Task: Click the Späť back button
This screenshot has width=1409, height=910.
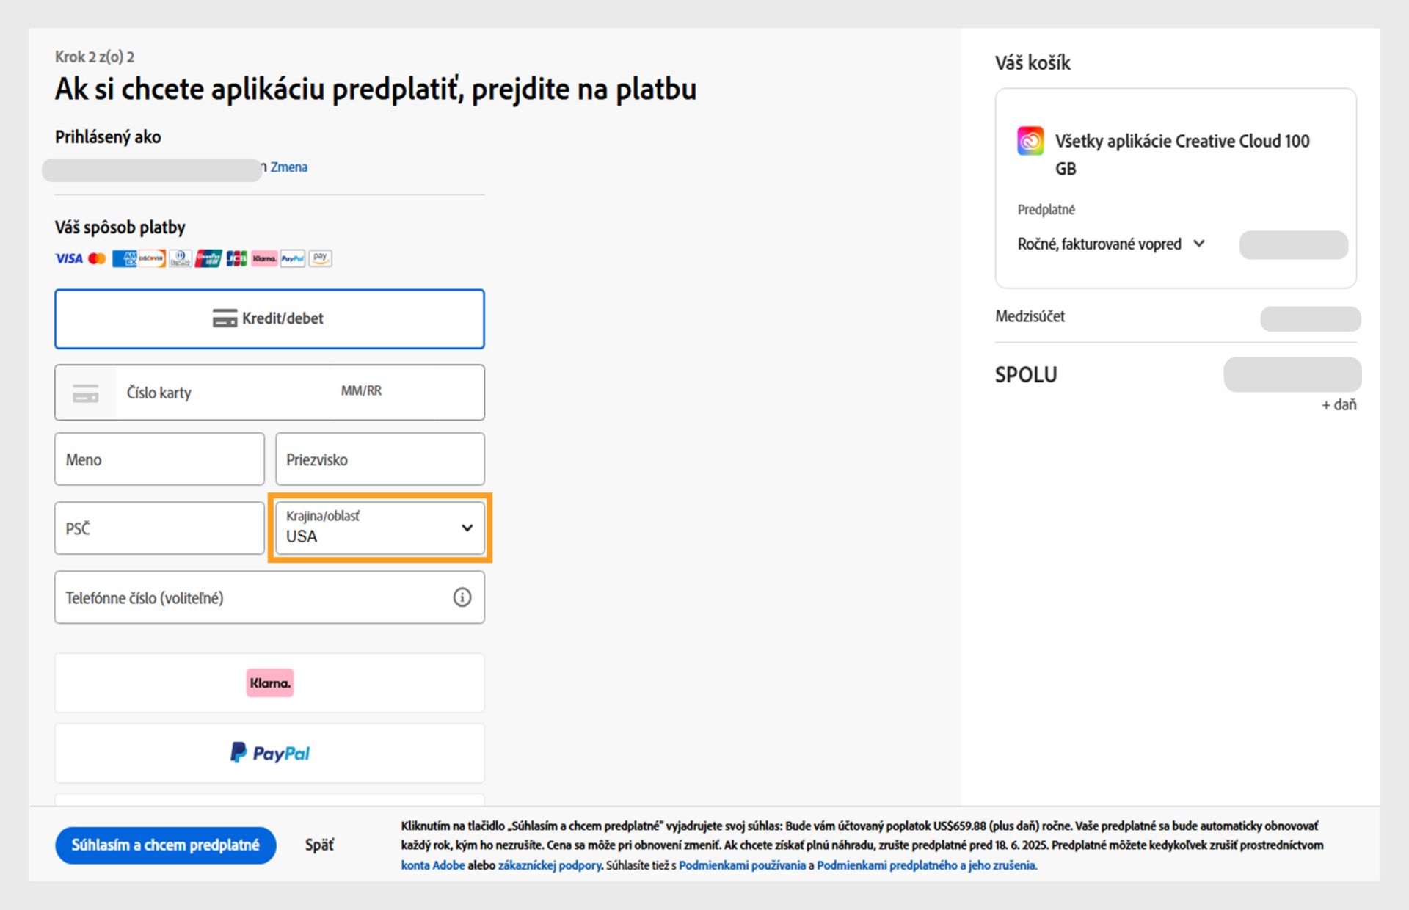Action: [x=319, y=845]
